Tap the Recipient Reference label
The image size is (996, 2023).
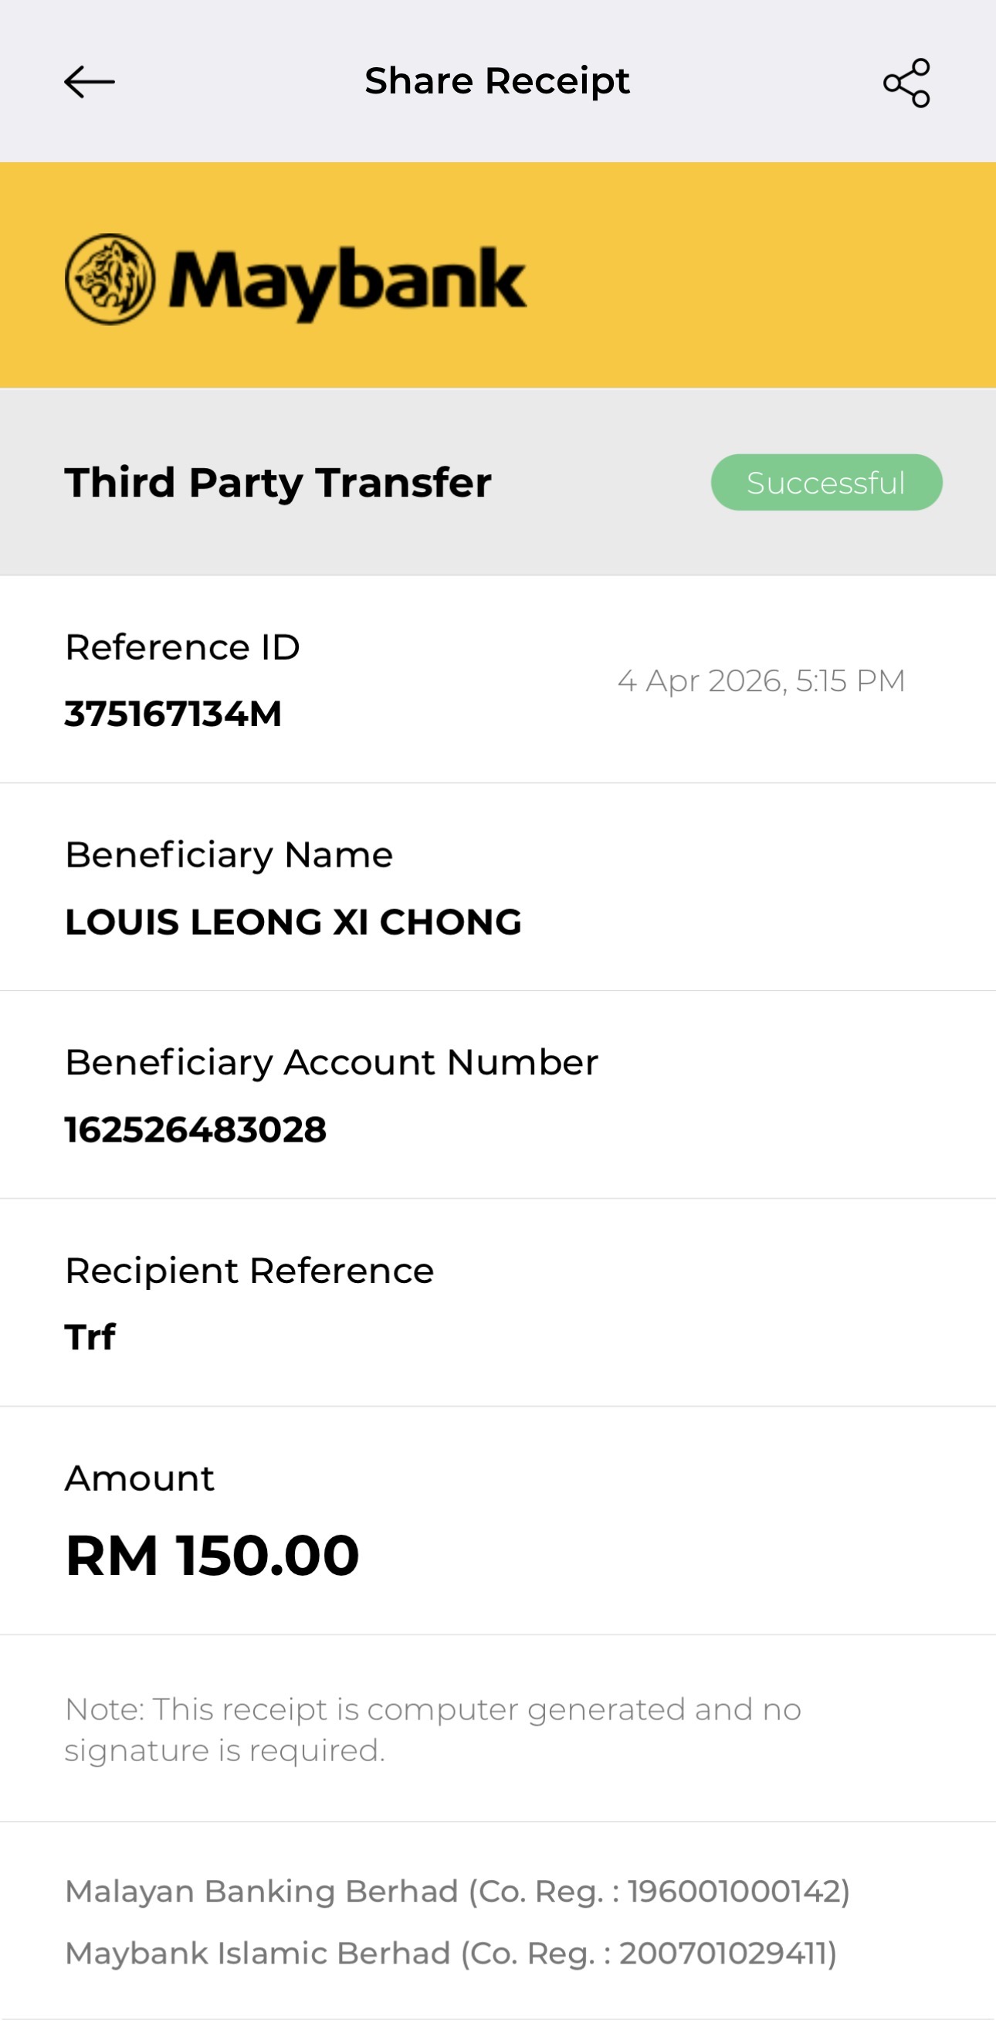click(249, 1271)
